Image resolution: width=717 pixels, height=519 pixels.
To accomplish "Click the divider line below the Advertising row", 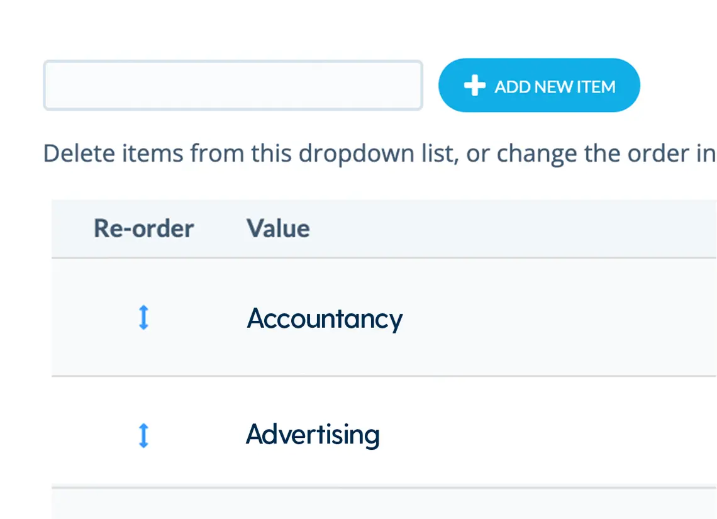I will pyautogui.click(x=384, y=488).
